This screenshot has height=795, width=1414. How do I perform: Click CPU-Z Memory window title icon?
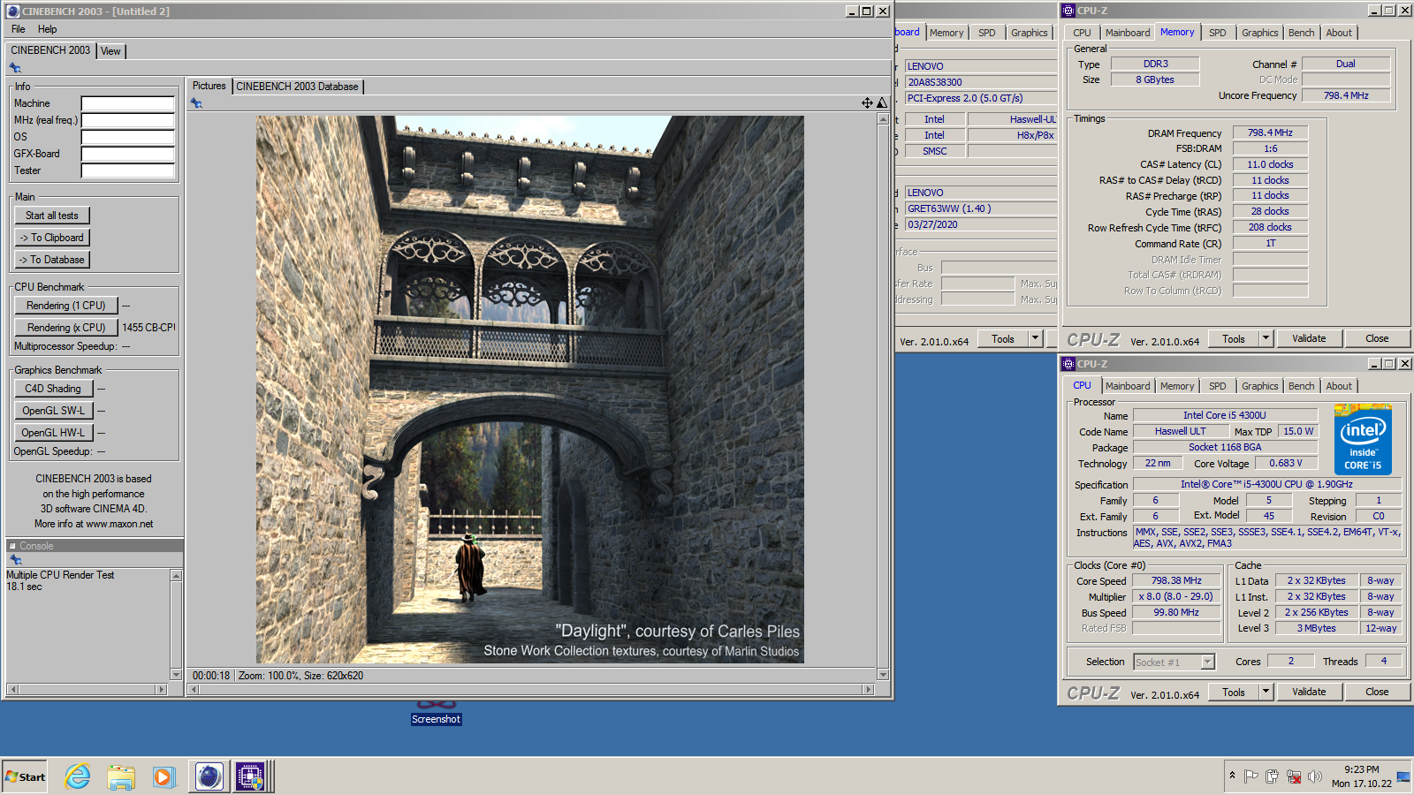click(x=1068, y=11)
